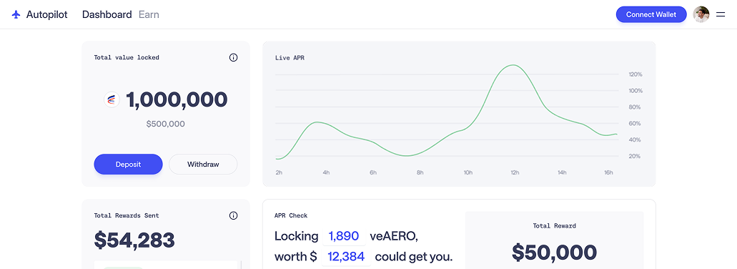
Task: Show info for Total Rewards Sent
Action: pos(233,215)
